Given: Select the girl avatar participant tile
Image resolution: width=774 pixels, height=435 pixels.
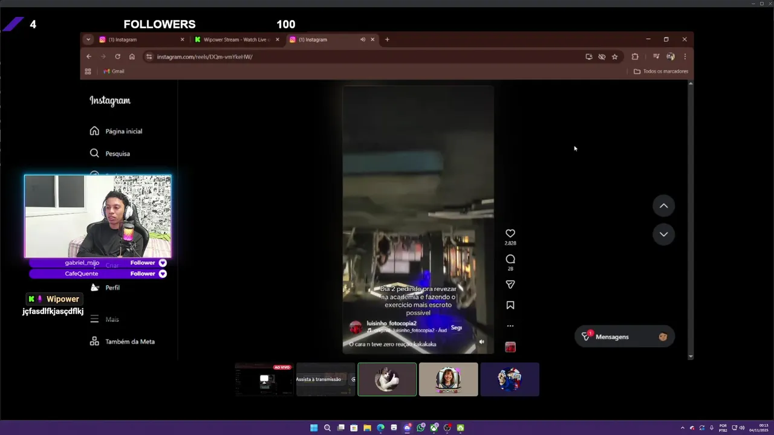Looking at the screenshot, I should click(x=448, y=379).
